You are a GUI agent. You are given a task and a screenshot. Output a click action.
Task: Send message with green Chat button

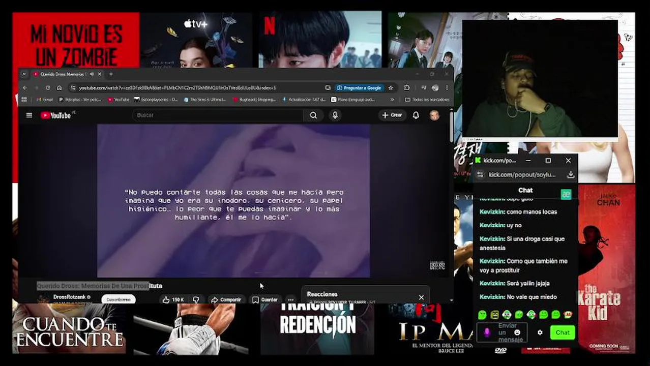click(x=563, y=332)
